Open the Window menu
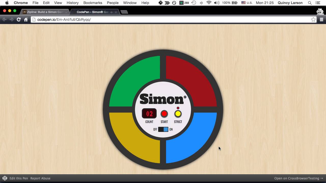 [130, 3]
